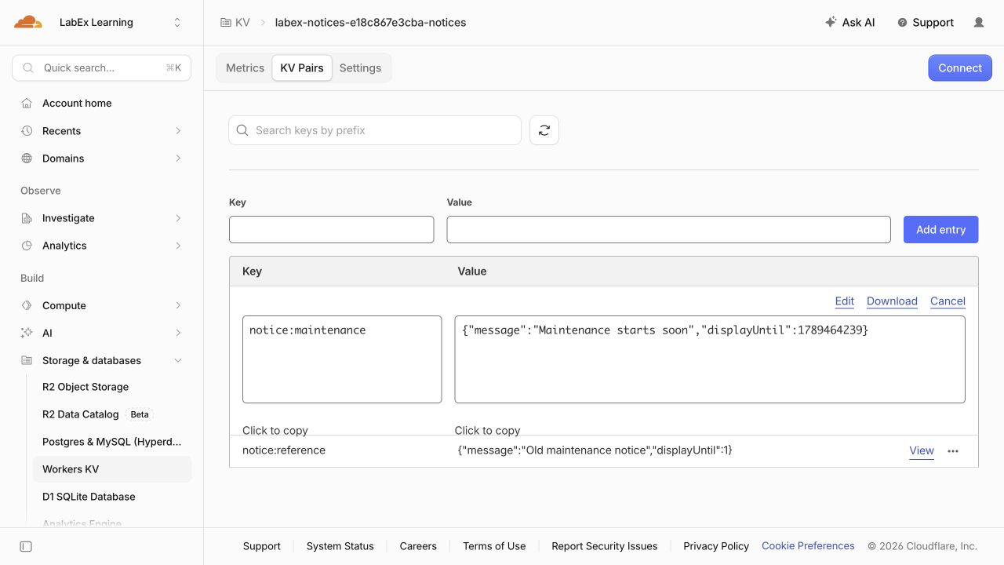The height and width of the screenshot is (565, 1004).
Task: Click the Support help icon
Action: pos(902,23)
